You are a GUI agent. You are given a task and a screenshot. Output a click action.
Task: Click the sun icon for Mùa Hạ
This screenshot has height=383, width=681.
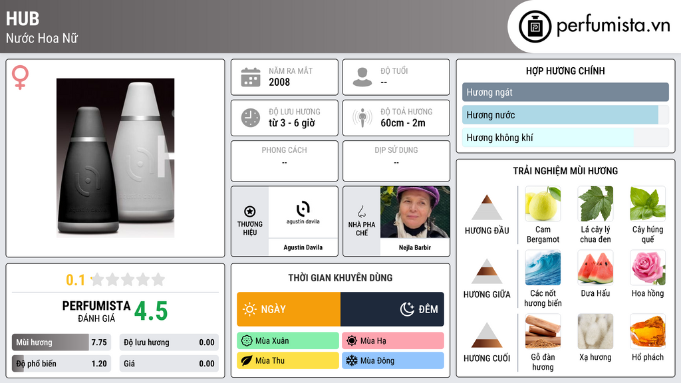(352, 341)
